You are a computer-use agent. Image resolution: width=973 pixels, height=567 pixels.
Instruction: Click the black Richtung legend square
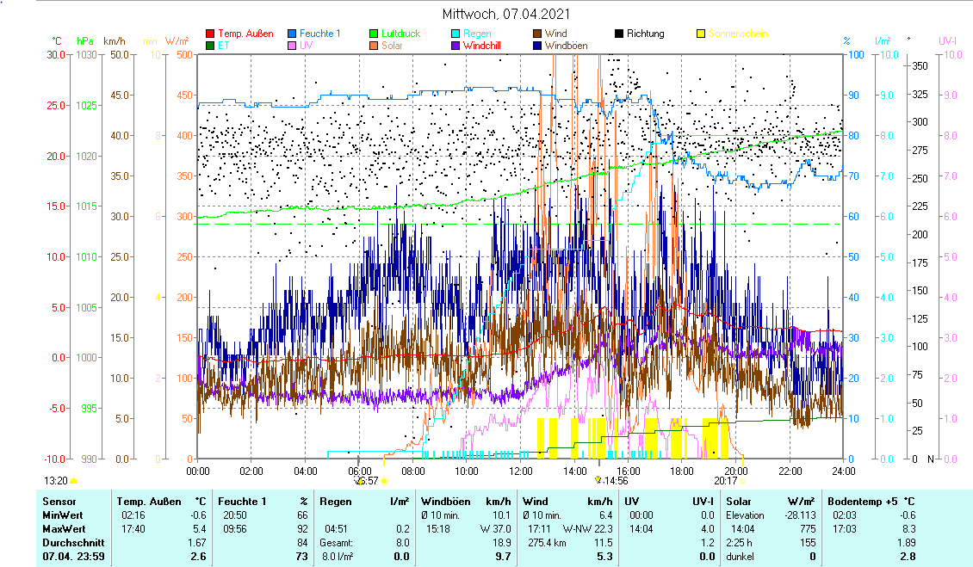pyautogui.click(x=620, y=34)
